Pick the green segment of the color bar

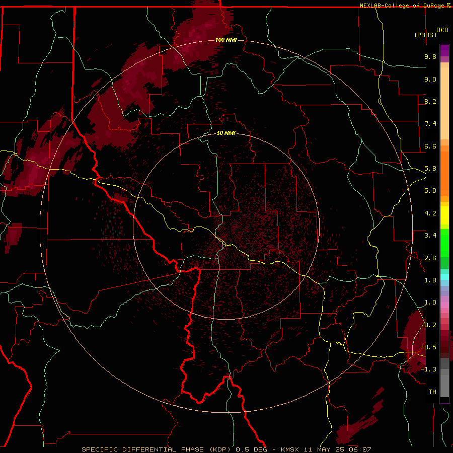pos(444,243)
